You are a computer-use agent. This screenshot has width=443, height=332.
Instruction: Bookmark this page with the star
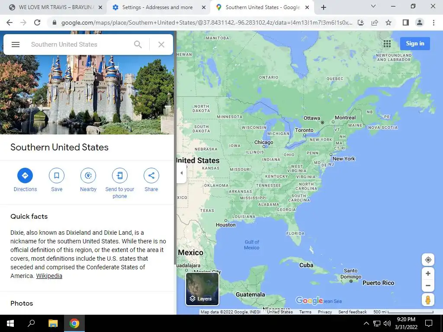coord(388,22)
